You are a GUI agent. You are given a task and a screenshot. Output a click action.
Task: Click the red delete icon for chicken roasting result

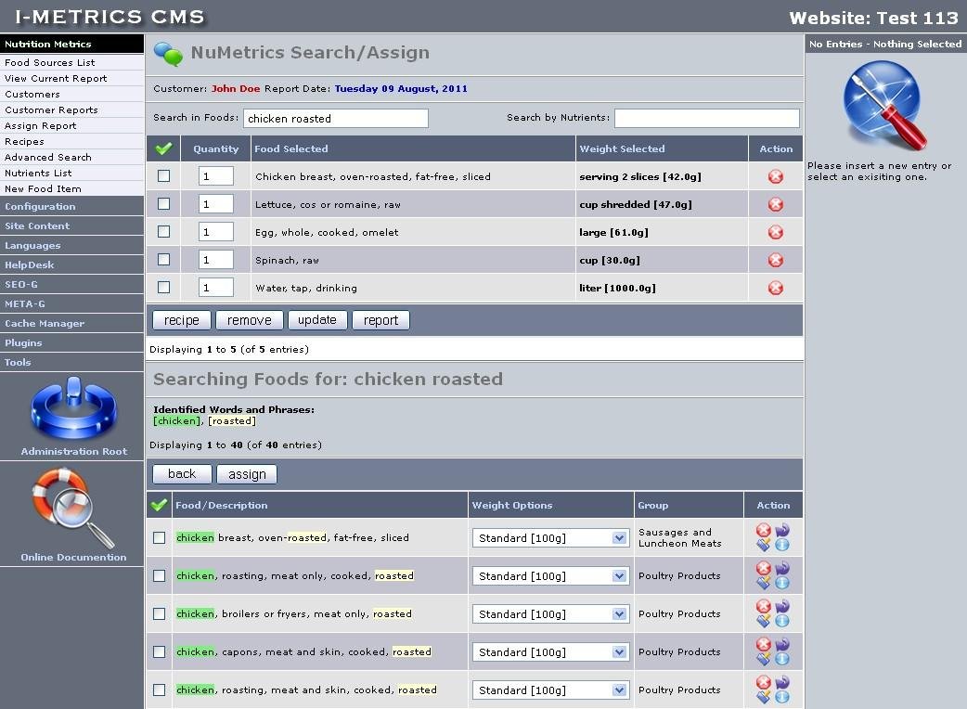[763, 569]
